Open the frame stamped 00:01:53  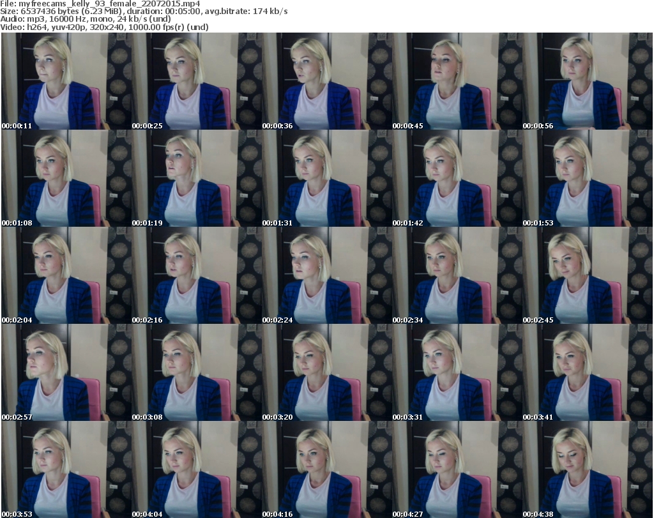(588, 178)
